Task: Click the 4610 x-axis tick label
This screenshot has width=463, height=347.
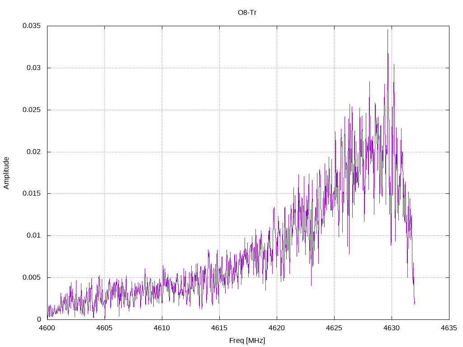Action: click(162, 328)
